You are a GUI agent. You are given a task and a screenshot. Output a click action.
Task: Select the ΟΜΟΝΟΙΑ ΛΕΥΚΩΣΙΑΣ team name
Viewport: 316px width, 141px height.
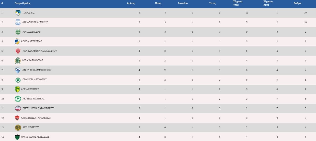(35, 79)
